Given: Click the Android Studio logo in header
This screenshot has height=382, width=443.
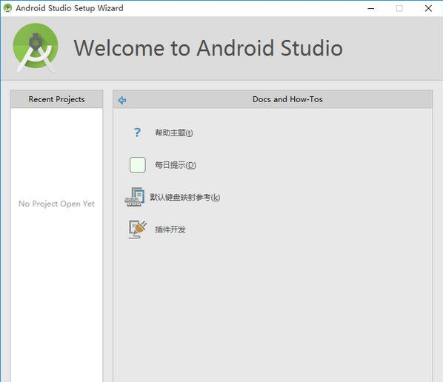Looking at the screenshot, I should tap(36, 47).
